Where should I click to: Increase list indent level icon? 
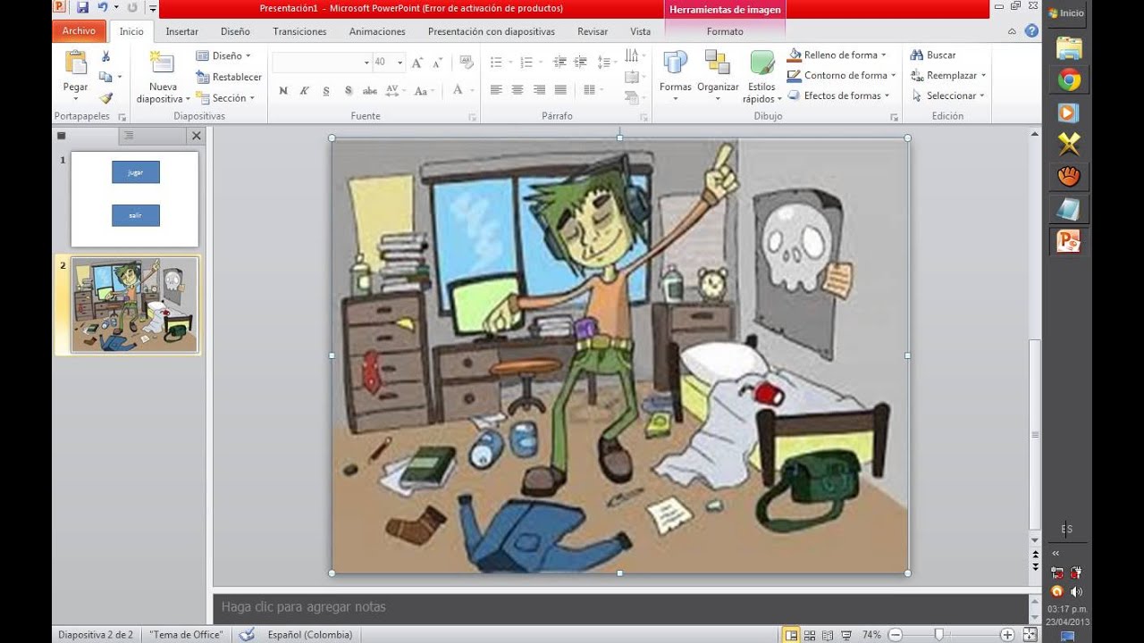(x=580, y=63)
